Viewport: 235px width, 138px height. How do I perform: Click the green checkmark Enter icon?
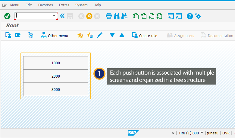7,16
